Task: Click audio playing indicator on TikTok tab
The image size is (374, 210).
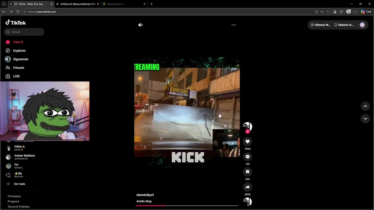Action: (15, 4)
